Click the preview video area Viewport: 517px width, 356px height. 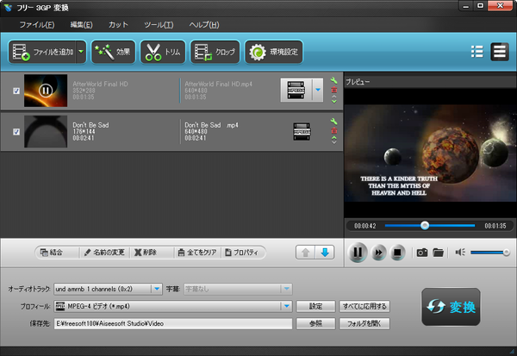coord(430,153)
